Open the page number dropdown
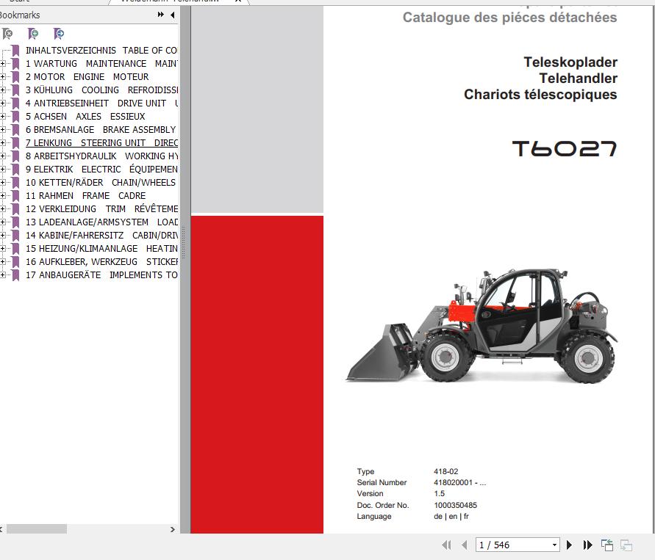The image size is (655, 560). tap(554, 545)
